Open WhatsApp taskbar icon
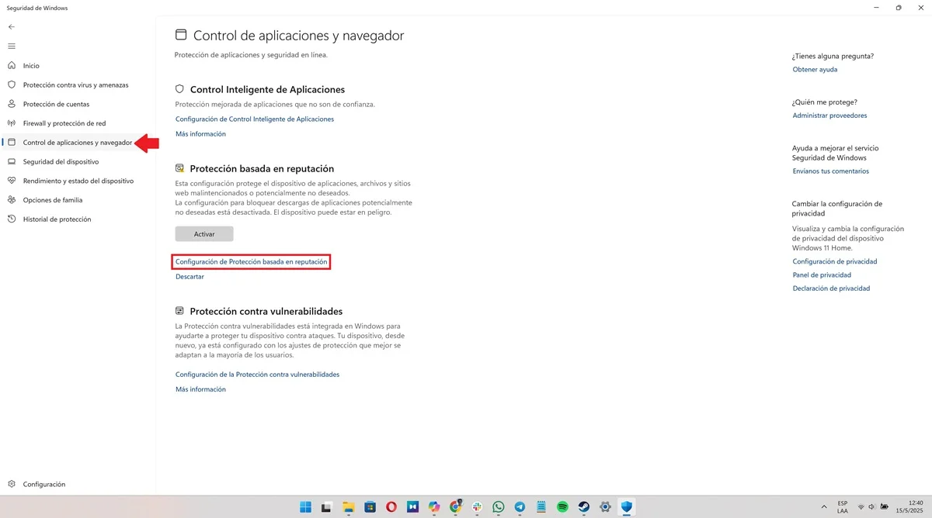932x518 pixels. pyautogui.click(x=499, y=507)
